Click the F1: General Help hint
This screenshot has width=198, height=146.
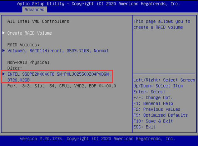(153, 104)
